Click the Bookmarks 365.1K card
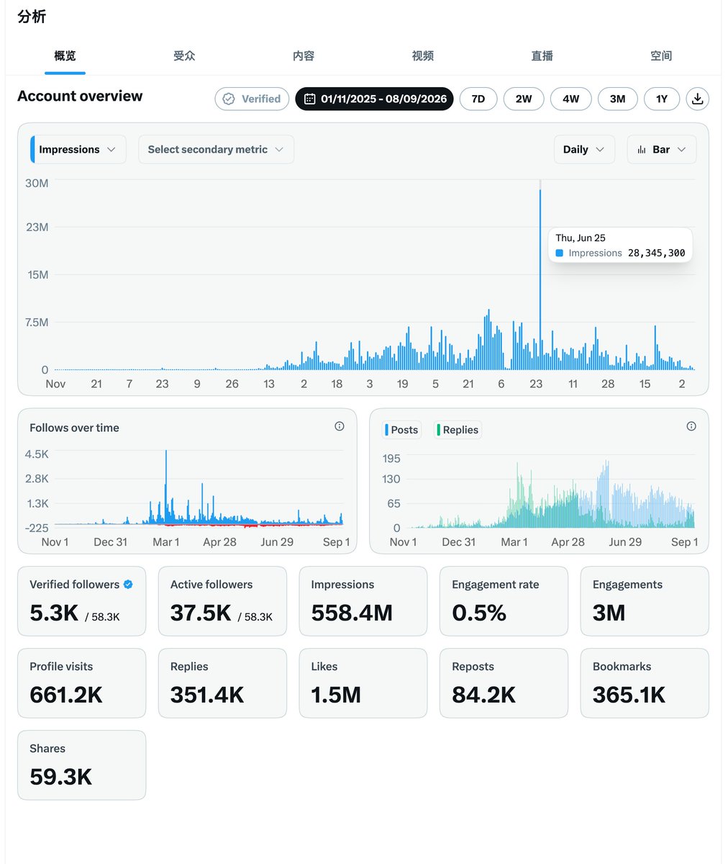The width and height of the screenshot is (728, 864). coord(645,683)
